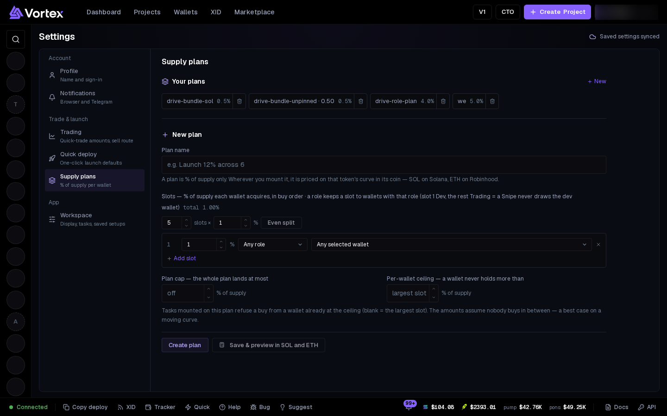The image size is (667, 416).
Task: Delete the drive-bundle-sol plan
Action: [239, 101]
